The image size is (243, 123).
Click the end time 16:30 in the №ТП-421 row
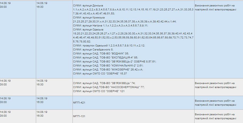pos(40,102)
